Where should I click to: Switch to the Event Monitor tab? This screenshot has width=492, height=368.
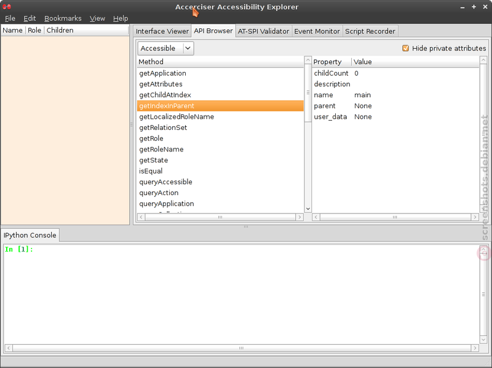click(317, 31)
